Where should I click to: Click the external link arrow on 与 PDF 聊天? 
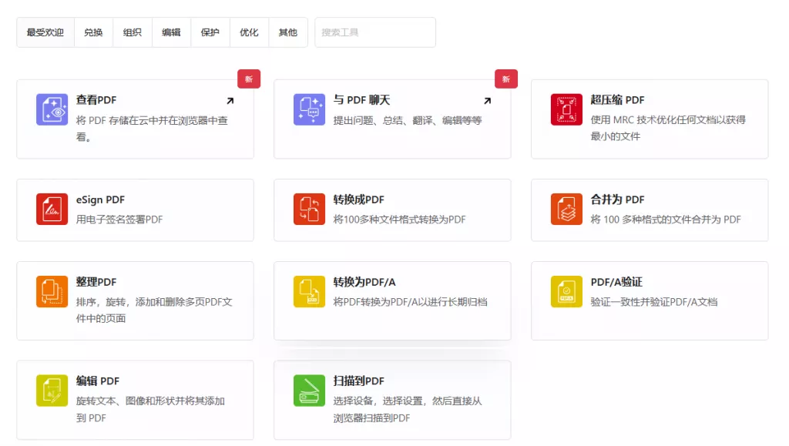[x=486, y=99]
